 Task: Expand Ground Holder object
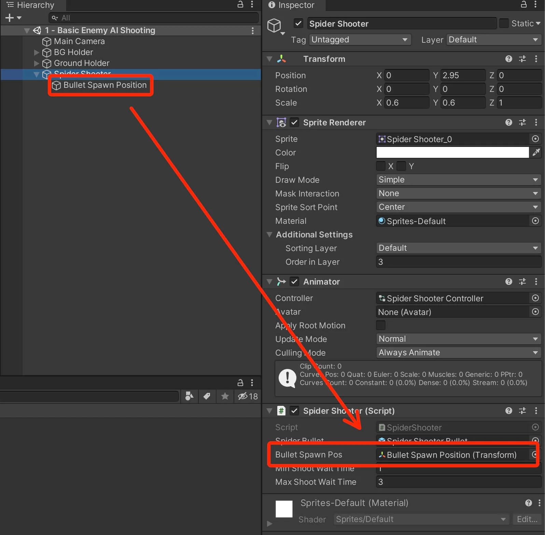click(x=37, y=63)
